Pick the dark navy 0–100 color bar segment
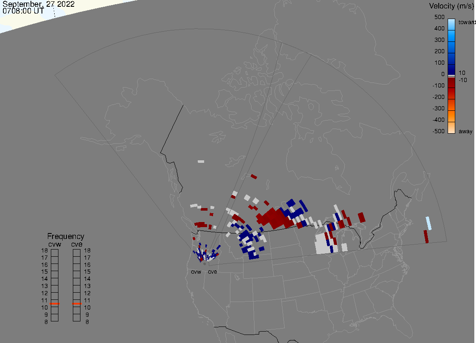The height and width of the screenshot is (343, 476). coord(451,69)
